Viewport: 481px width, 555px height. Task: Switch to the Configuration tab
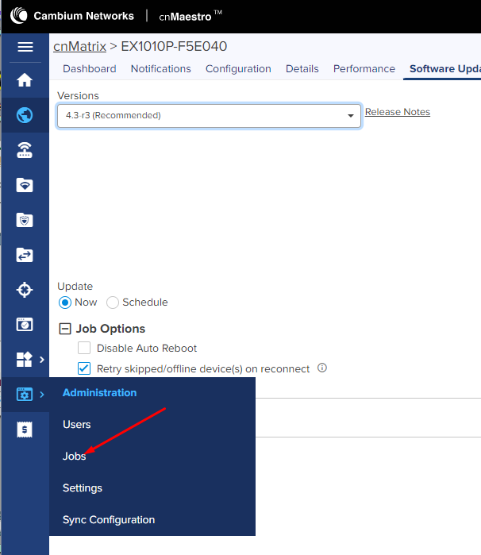[x=238, y=69]
